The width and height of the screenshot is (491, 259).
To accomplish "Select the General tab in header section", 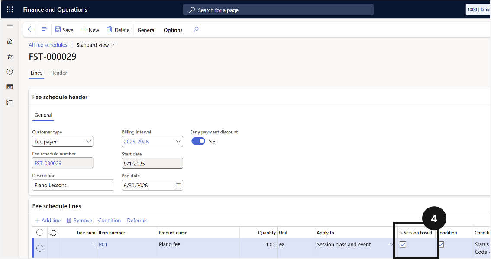I will click(43, 115).
